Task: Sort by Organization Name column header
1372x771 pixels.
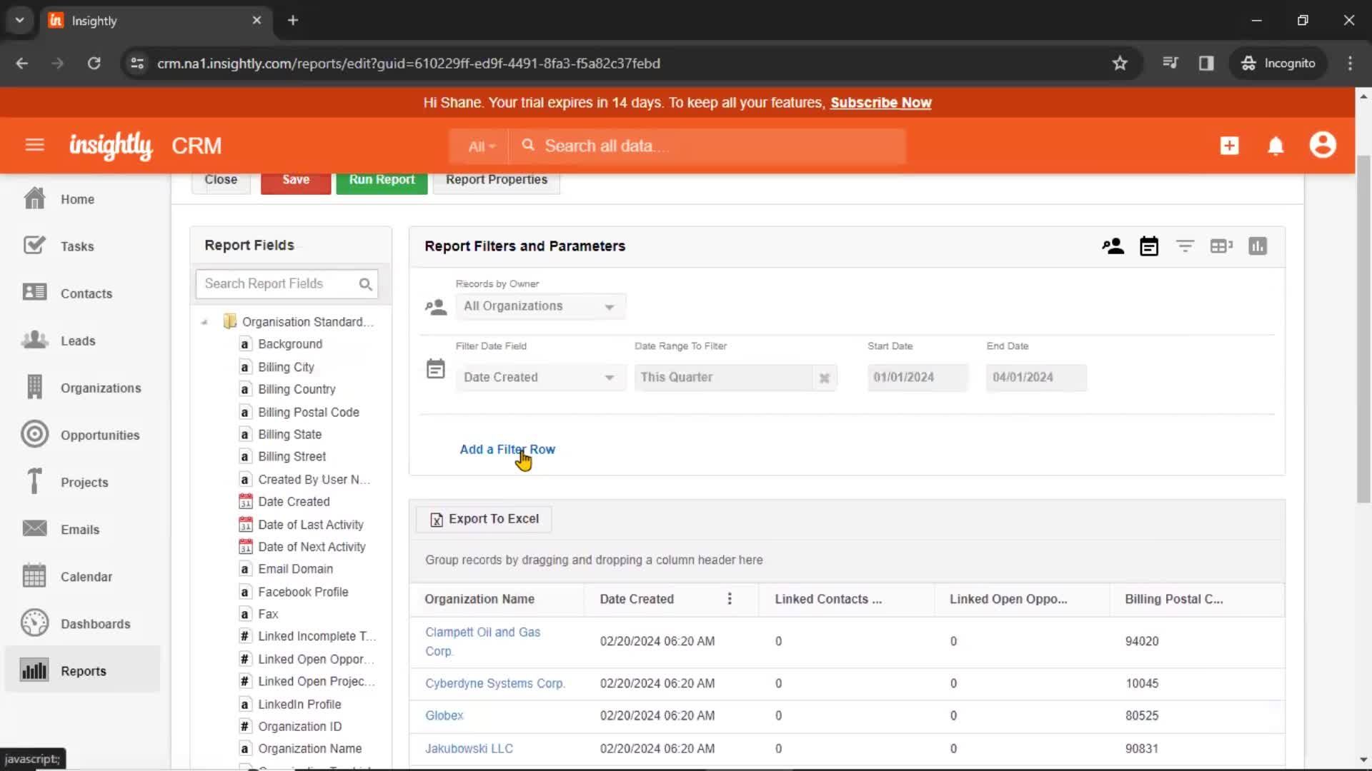Action: pyautogui.click(x=479, y=599)
